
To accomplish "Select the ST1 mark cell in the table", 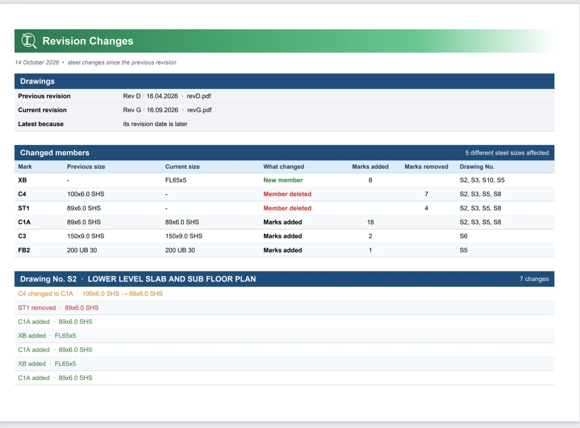I will point(24,208).
